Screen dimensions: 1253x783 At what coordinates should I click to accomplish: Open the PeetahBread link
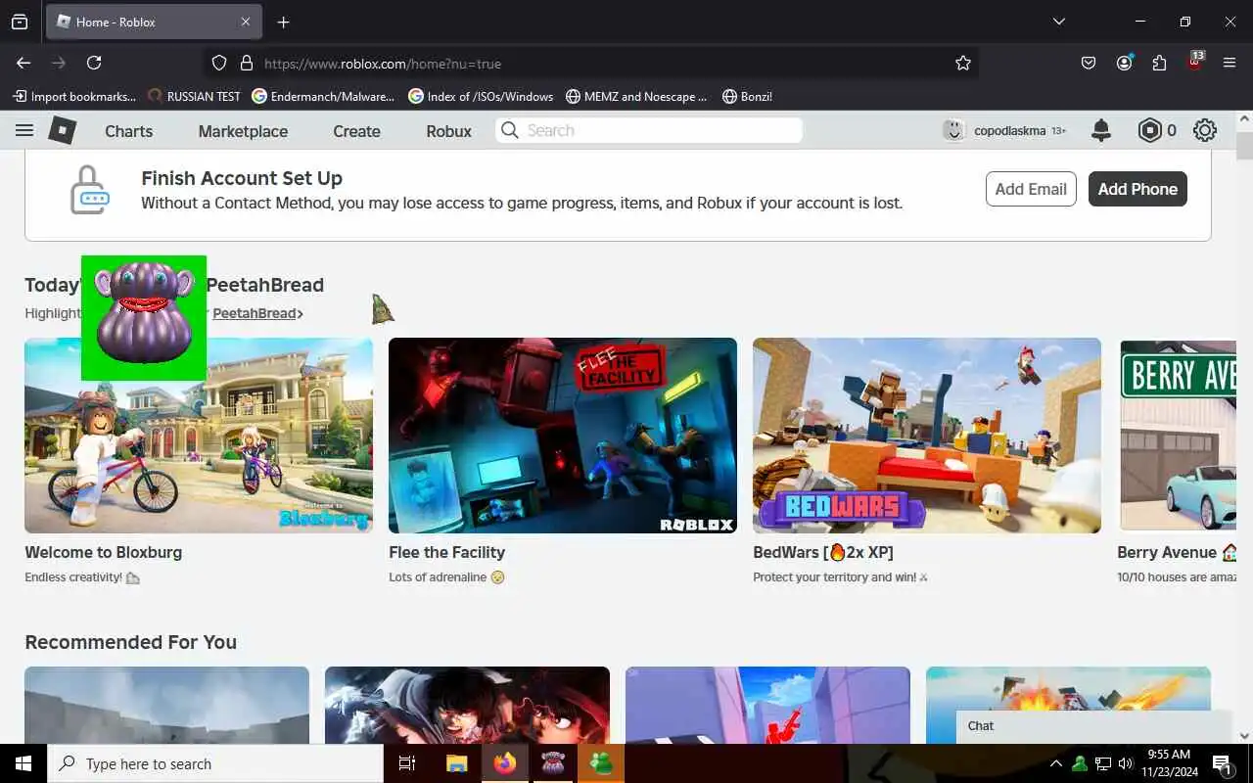click(x=257, y=313)
